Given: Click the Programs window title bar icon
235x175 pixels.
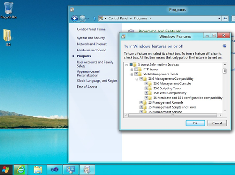Looking at the screenshot, I should tap(72, 10).
